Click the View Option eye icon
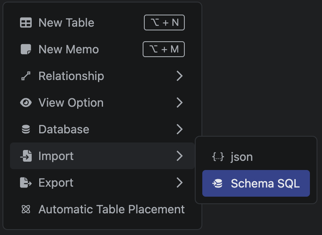 26,103
